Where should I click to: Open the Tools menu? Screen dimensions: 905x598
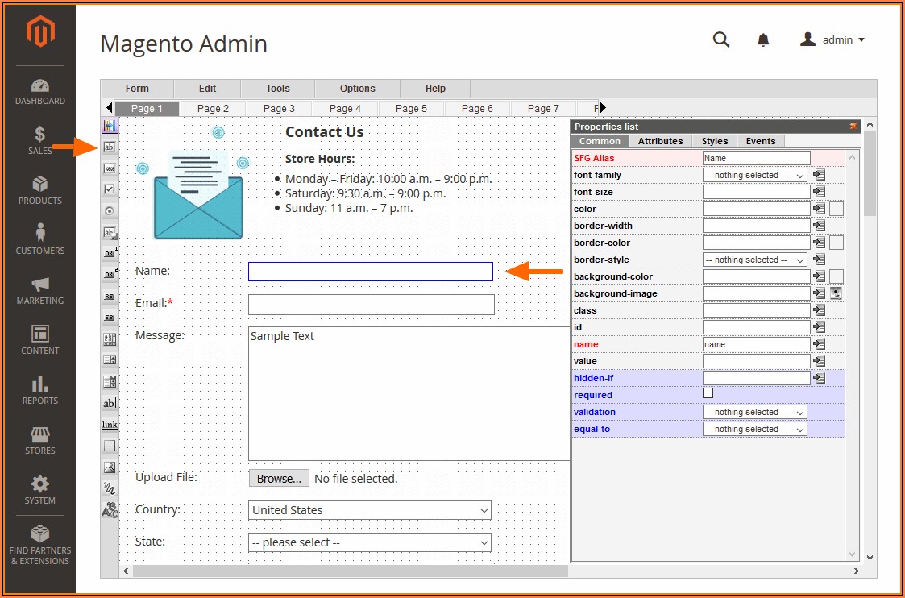pos(277,89)
